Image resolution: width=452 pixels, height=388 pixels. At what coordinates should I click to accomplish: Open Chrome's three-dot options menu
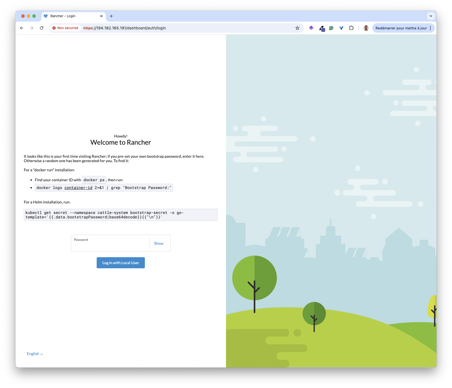pyautogui.click(x=430, y=28)
